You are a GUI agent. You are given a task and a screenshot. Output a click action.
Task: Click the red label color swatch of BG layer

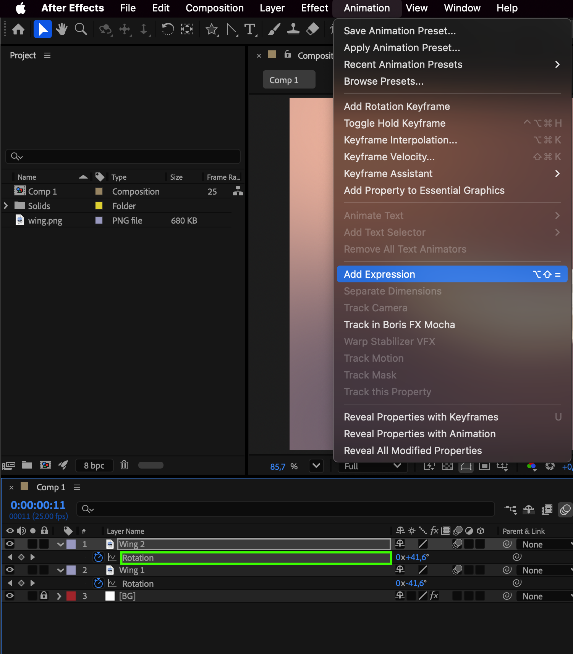71,596
